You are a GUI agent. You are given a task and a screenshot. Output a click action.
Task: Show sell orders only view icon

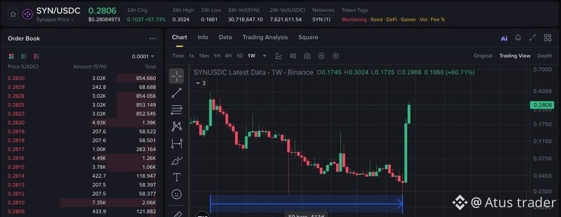(x=36, y=56)
